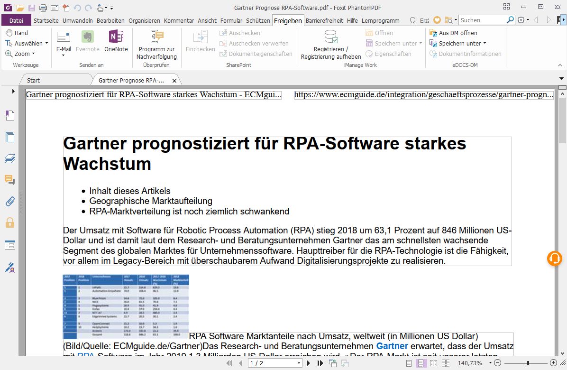Select the Hand tool

coord(17,33)
